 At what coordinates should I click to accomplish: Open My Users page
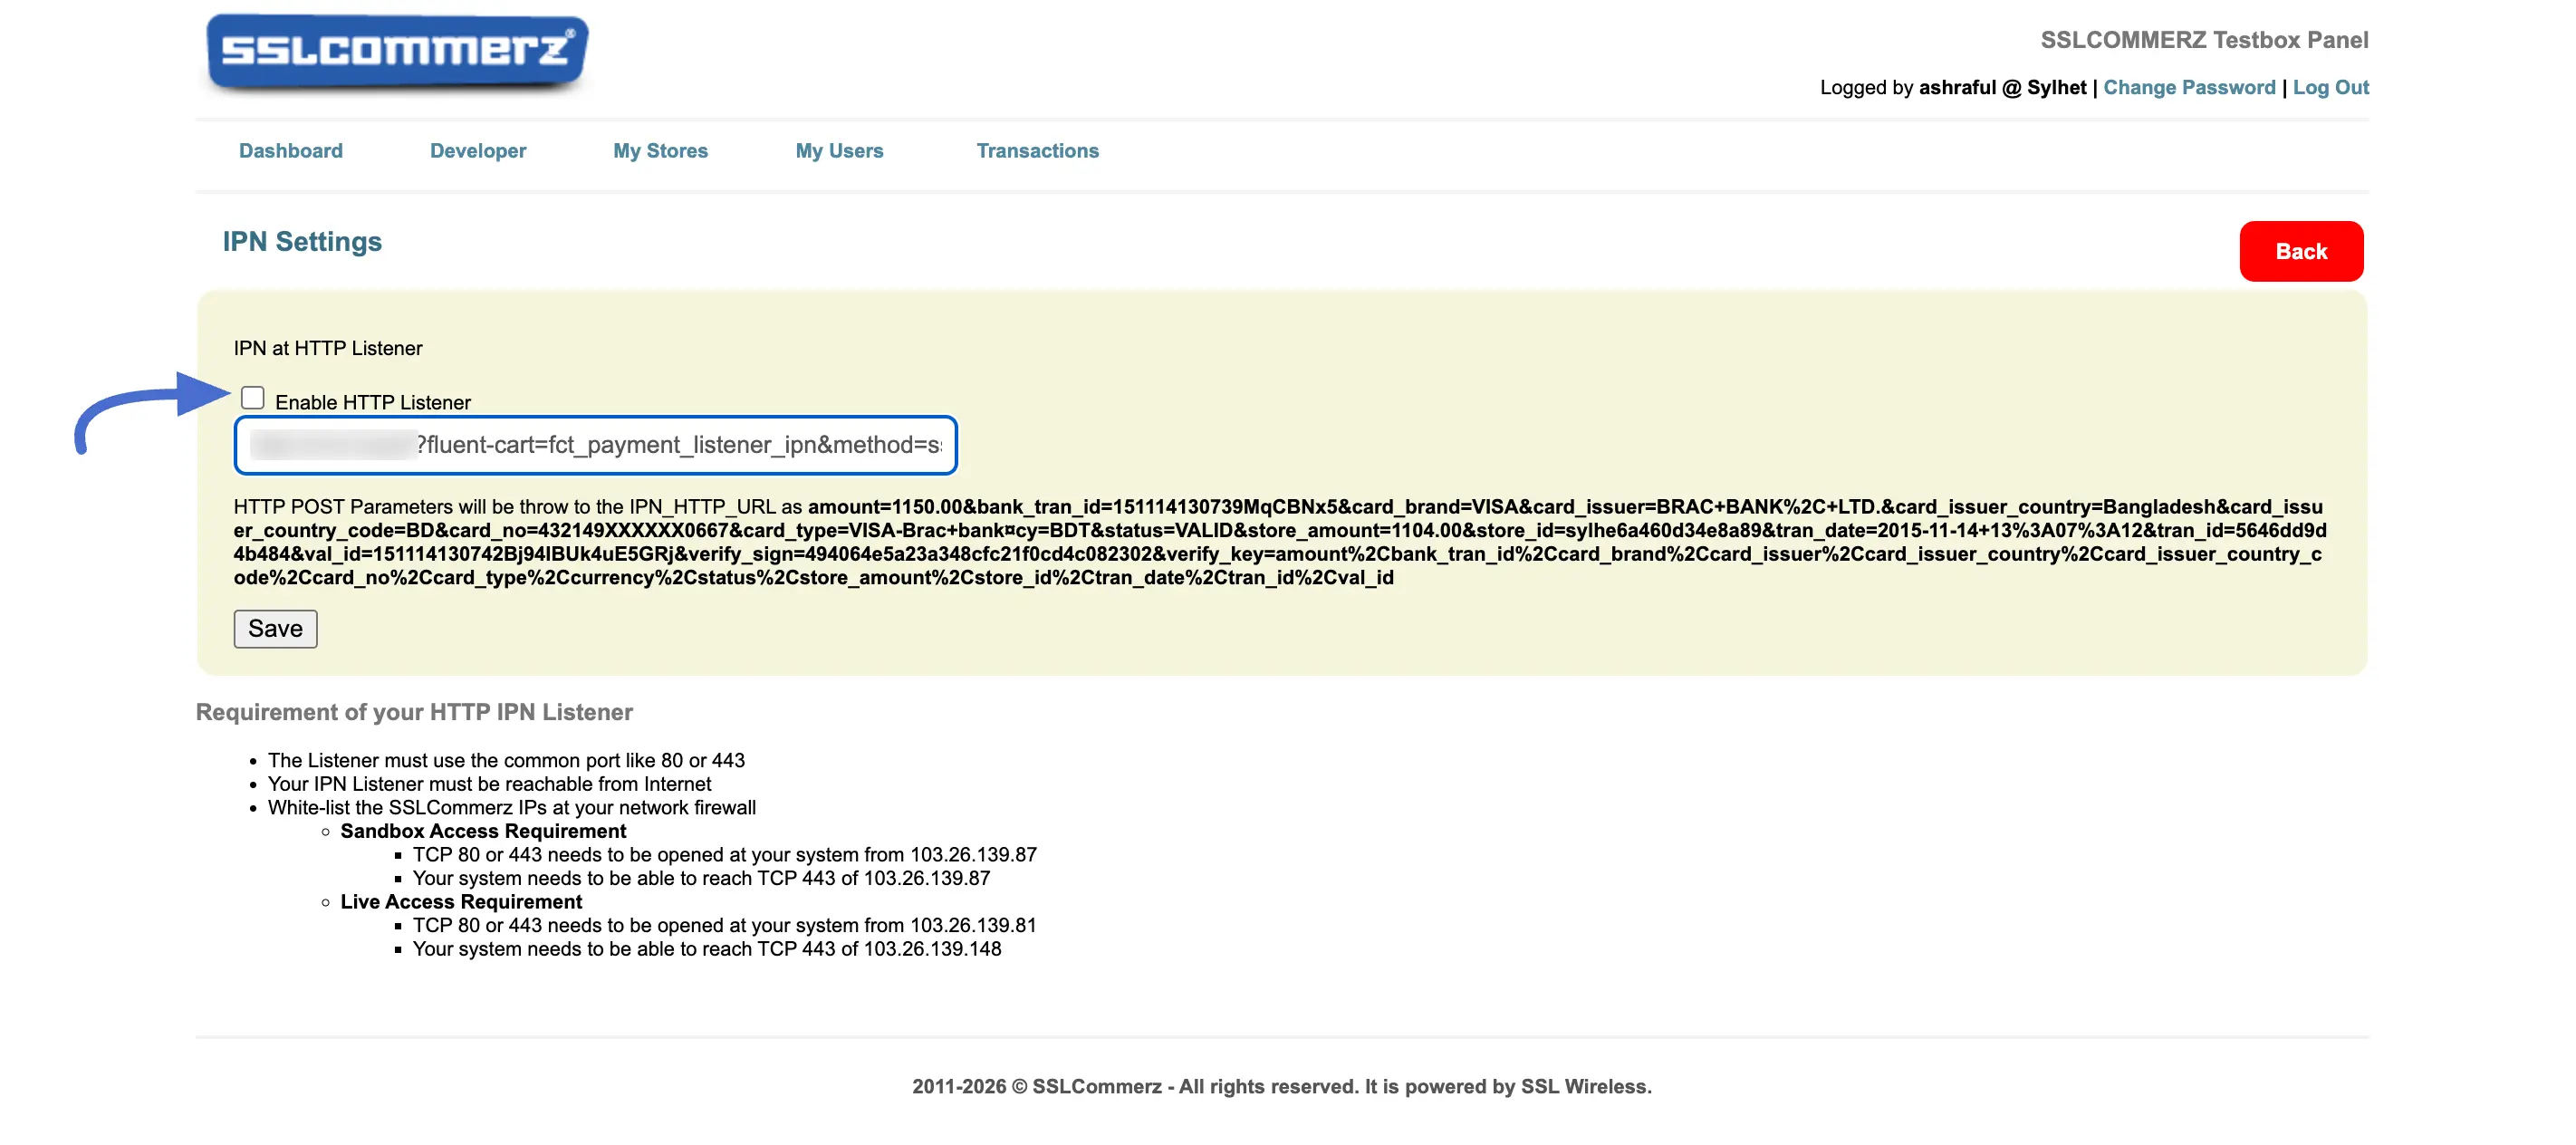click(839, 151)
